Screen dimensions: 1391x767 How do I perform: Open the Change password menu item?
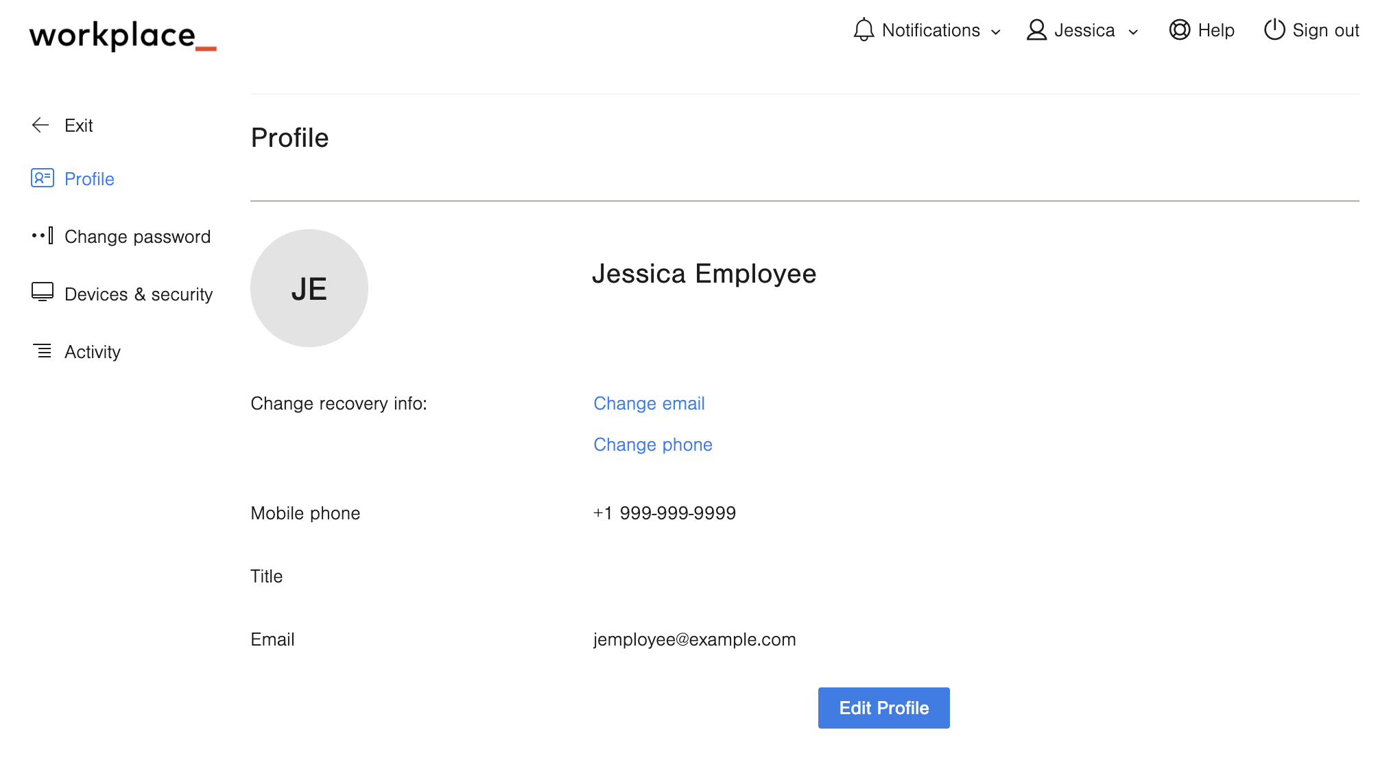(137, 237)
